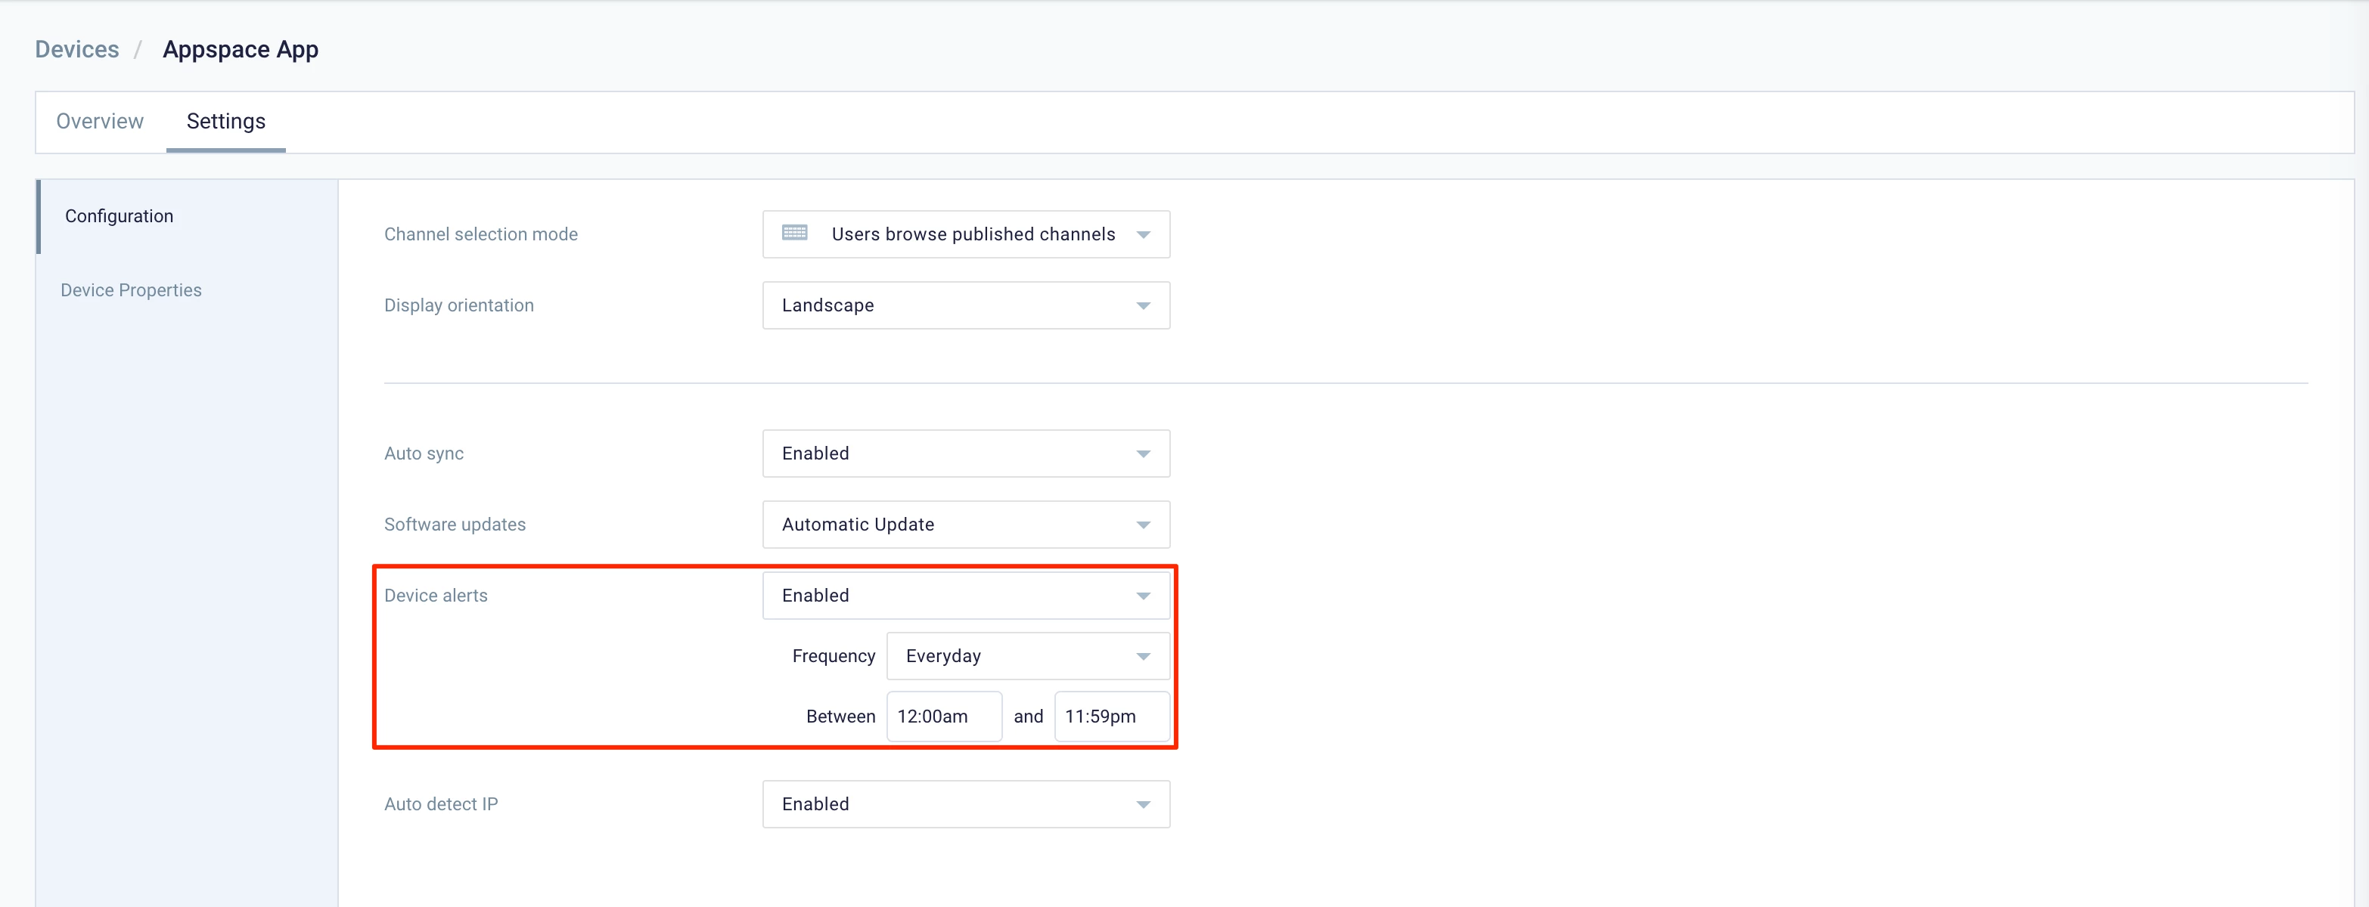This screenshot has width=2369, height=907.
Task: Click the Auto sync dropdown arrow icon
Action: [1143, 454]
